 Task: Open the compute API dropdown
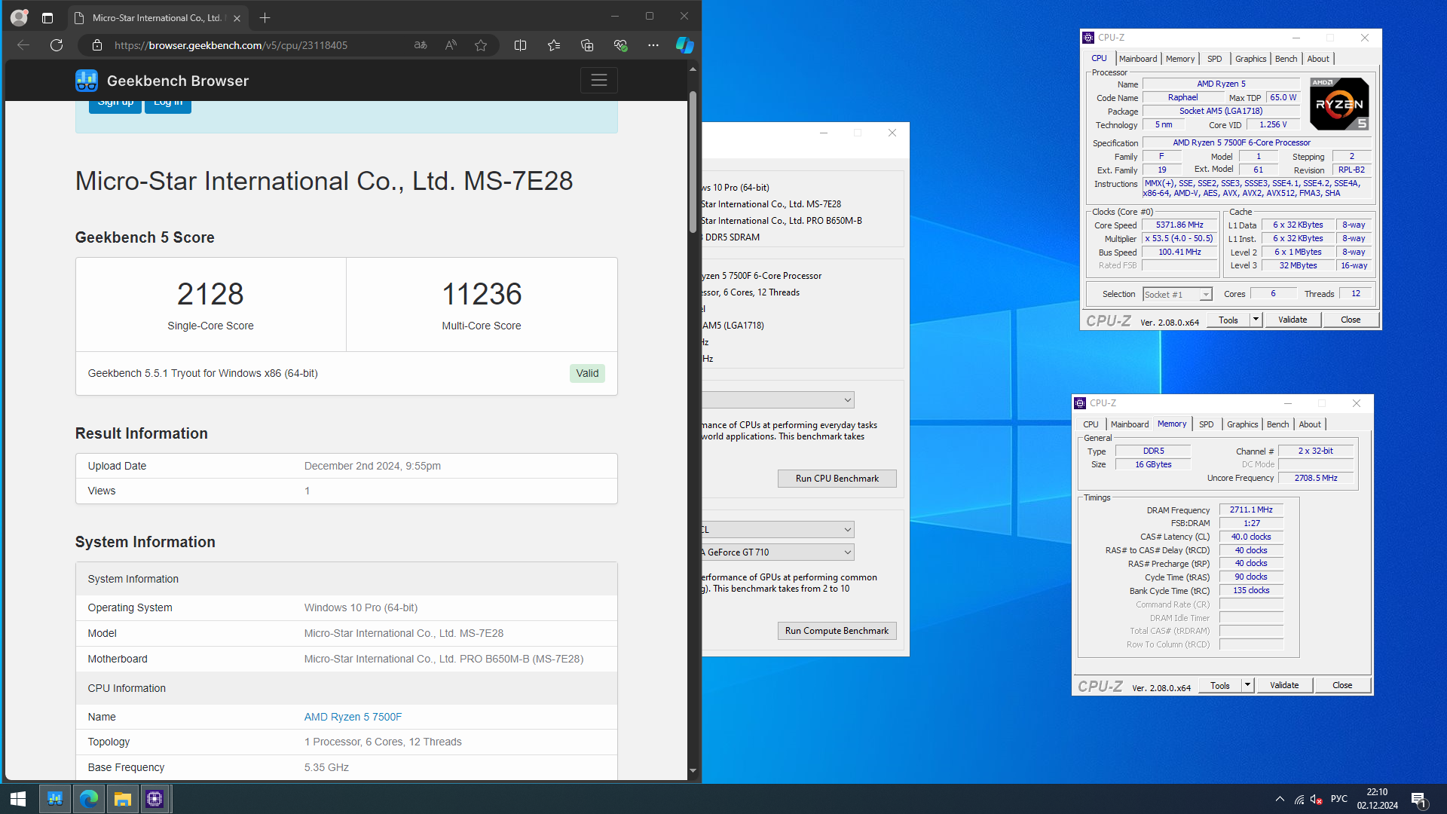click(778, 530)
